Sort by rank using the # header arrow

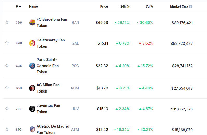20,6
